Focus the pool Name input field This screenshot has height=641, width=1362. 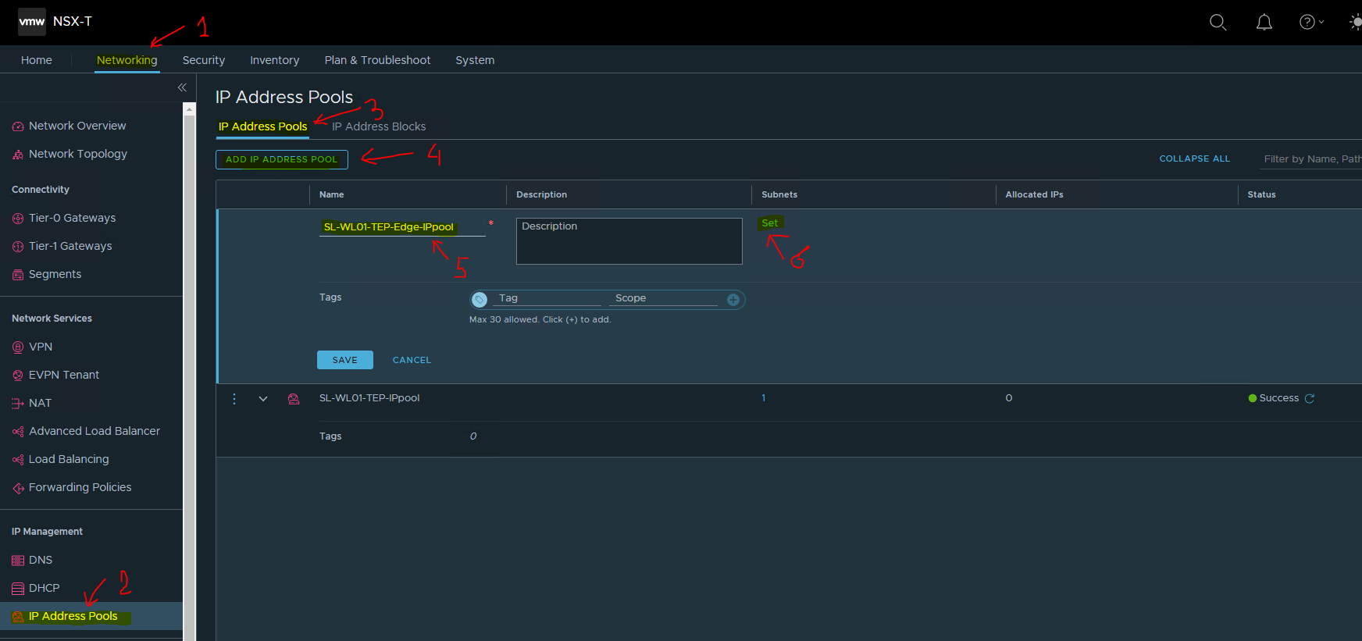[402, 227]
